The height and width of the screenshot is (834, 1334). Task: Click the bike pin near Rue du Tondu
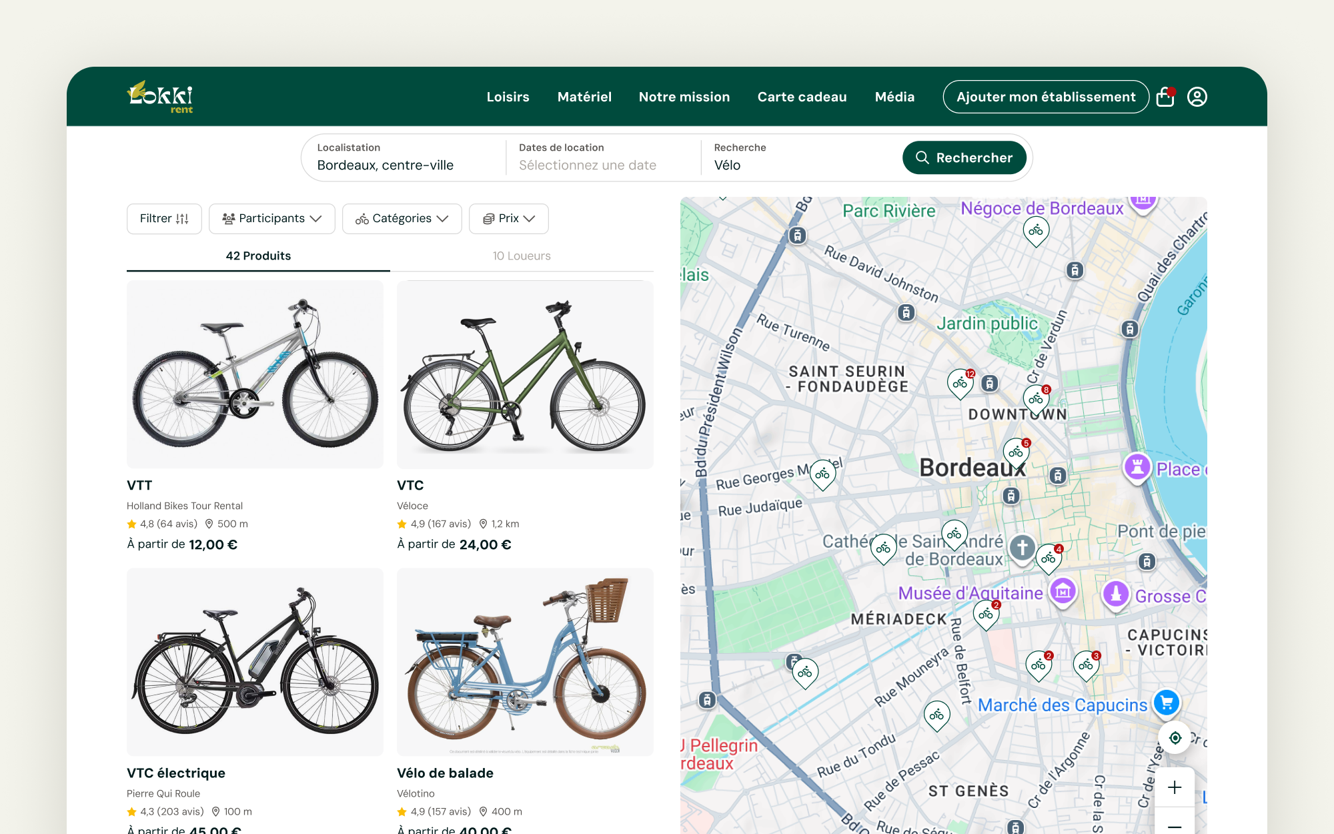point(936,716)
